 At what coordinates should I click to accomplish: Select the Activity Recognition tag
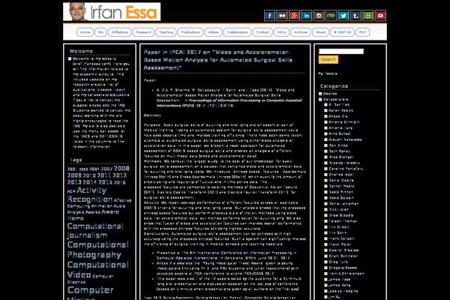tap(90, 195)
